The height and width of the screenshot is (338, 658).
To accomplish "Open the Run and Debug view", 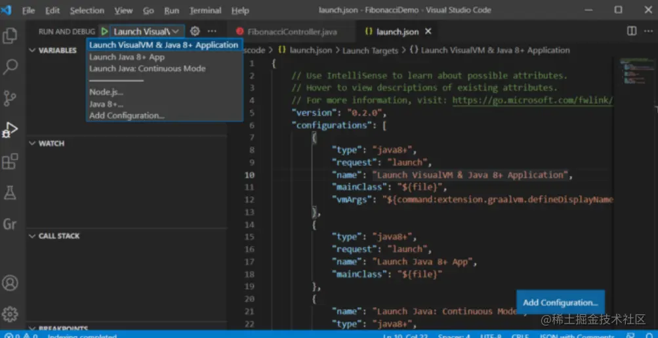I will 10,130.
